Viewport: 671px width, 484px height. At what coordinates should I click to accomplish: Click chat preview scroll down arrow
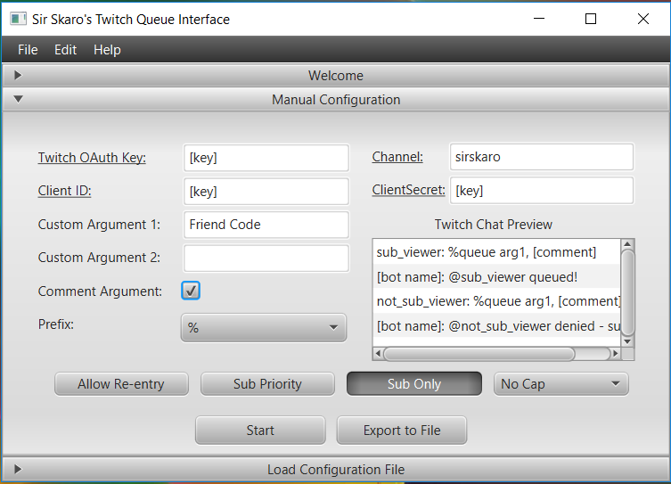(627, 341)
